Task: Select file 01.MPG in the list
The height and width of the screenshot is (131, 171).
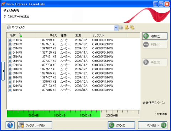Action: click(x=17, y=40)
